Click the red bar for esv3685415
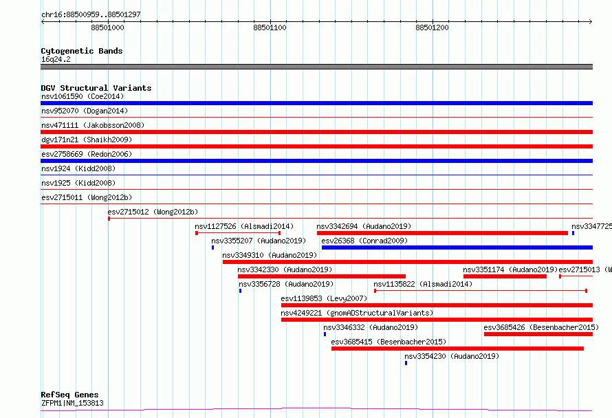Image resolution: width=612 pixels, height=418 pixels. click(x=457, y=349)
